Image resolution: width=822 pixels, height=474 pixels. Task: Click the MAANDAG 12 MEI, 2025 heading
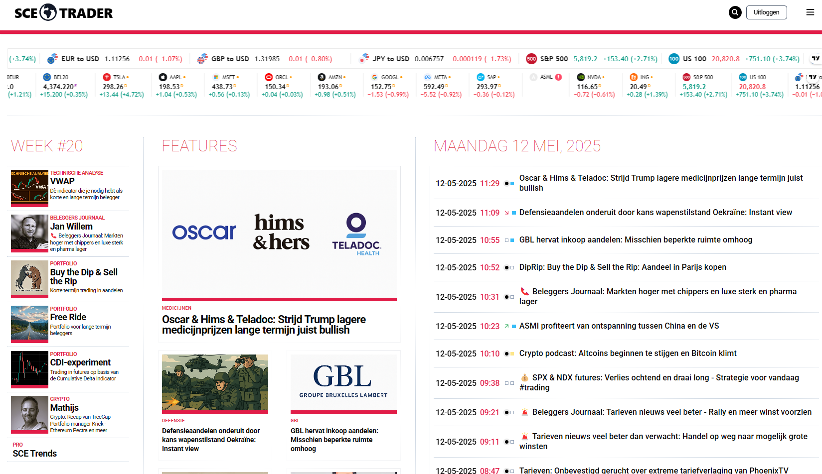pyautogui.click(x=517, y=146)
